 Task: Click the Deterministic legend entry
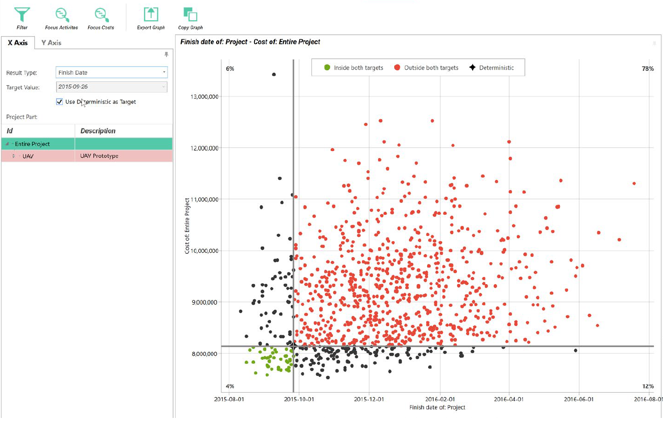pos(491,68)
